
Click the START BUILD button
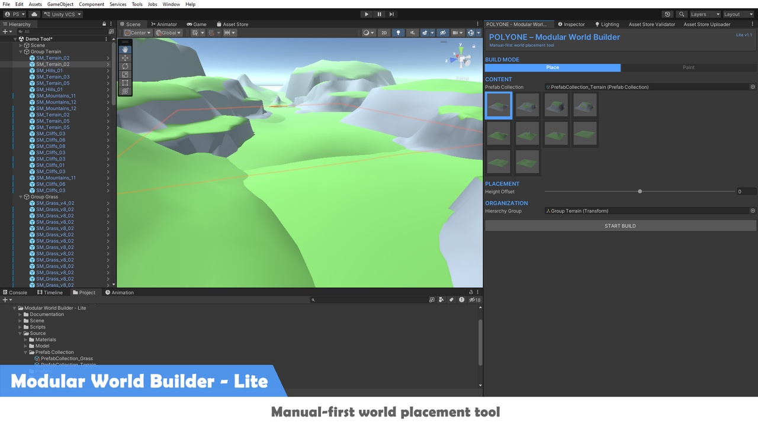point(620,226)
